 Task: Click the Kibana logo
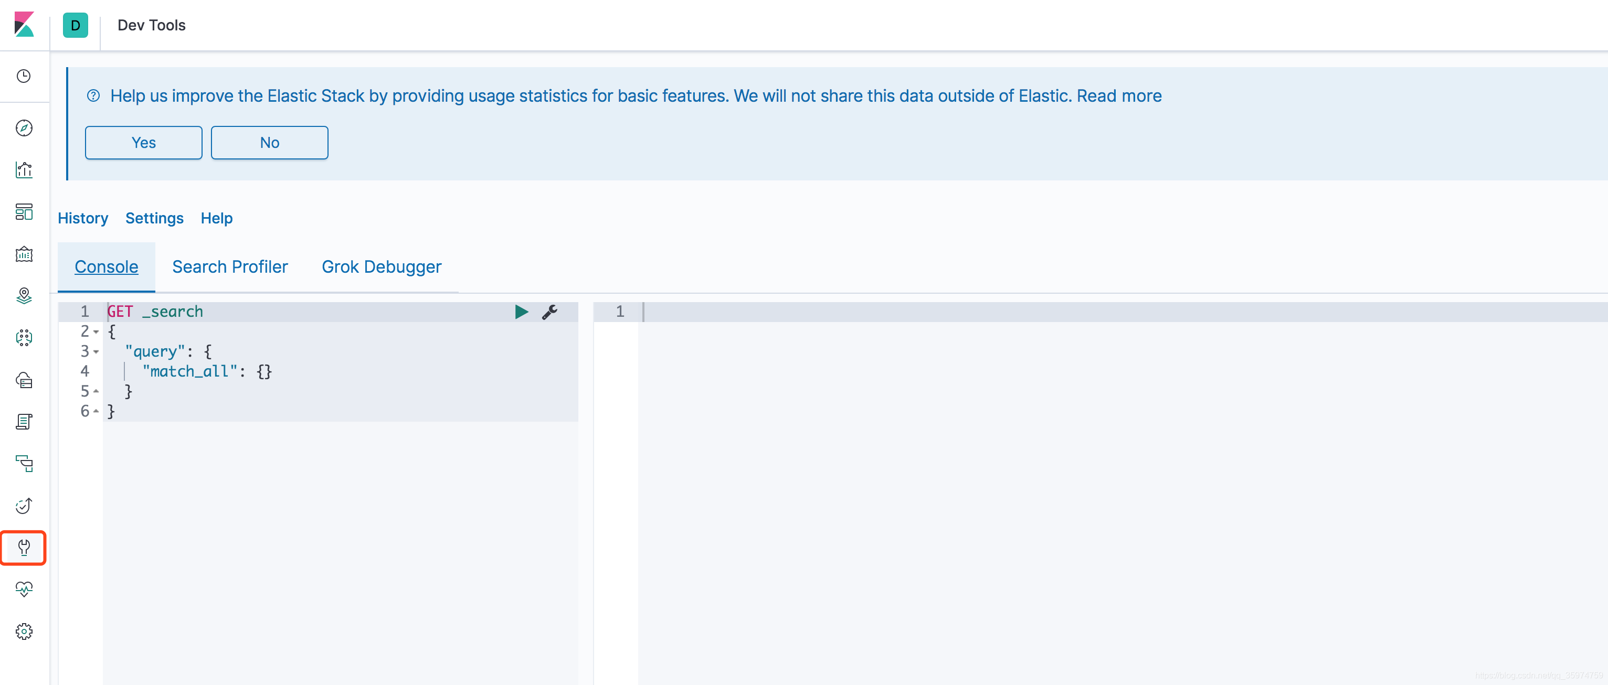coord(24,25)
